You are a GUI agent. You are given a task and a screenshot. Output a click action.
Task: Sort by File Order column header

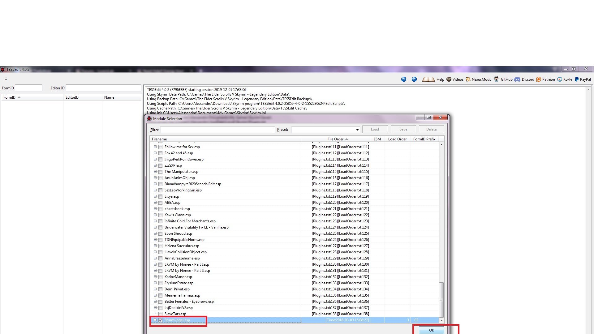click(336, 139)
